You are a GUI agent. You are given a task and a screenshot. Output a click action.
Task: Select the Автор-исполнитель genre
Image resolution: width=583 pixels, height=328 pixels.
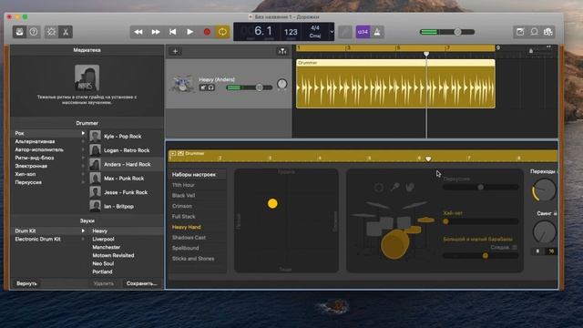(39, 149)
